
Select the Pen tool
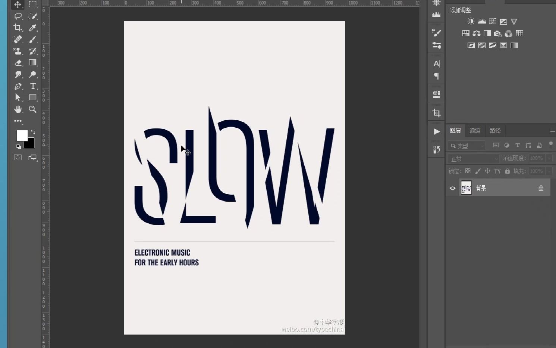pos(18,86)
